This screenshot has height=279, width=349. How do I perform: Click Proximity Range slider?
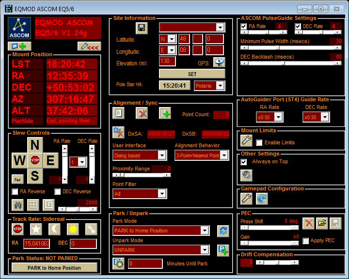142,175
